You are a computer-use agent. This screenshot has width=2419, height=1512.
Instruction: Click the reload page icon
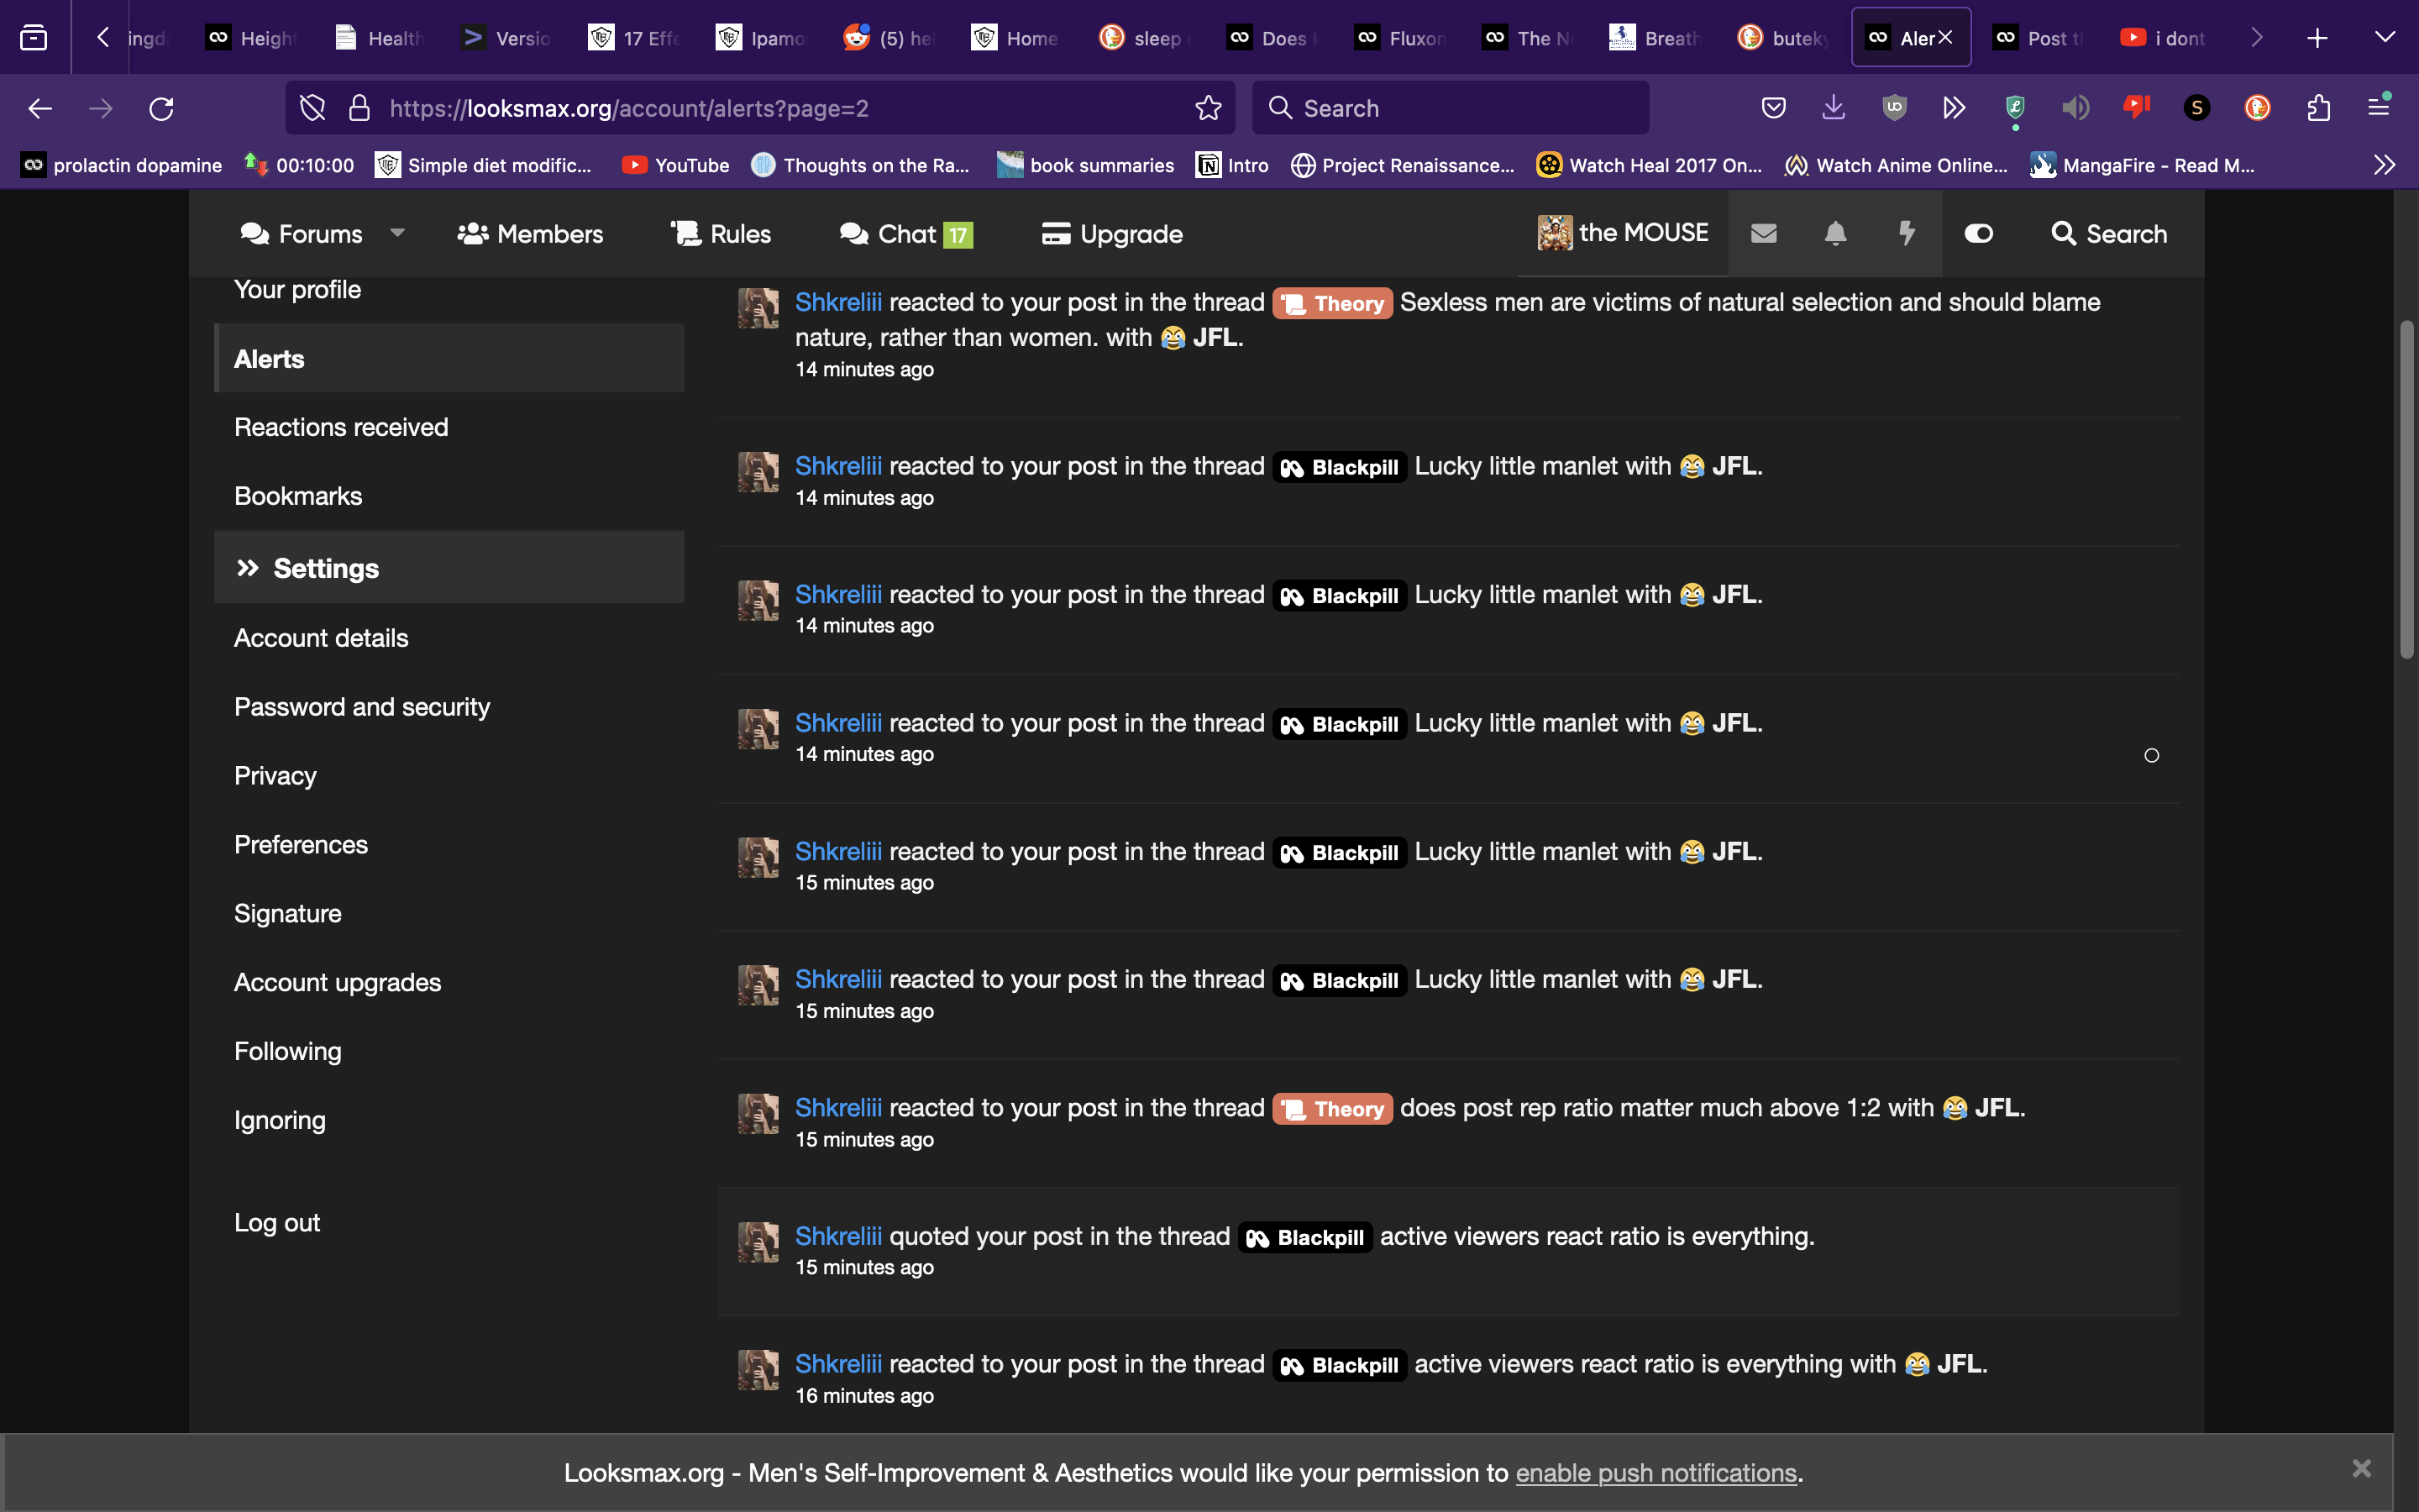(161, 108)
